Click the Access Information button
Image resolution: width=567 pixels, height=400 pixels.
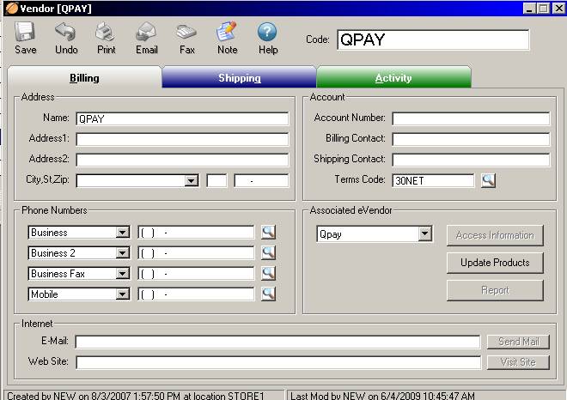[495, 235]
